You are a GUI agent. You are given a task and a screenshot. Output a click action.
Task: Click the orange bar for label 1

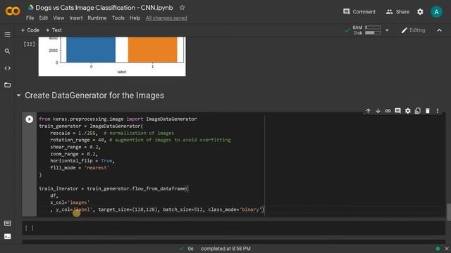(152, 49)
